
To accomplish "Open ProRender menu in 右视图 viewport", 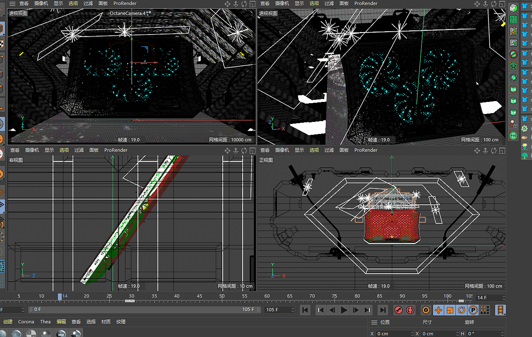I will click(116, 150).
